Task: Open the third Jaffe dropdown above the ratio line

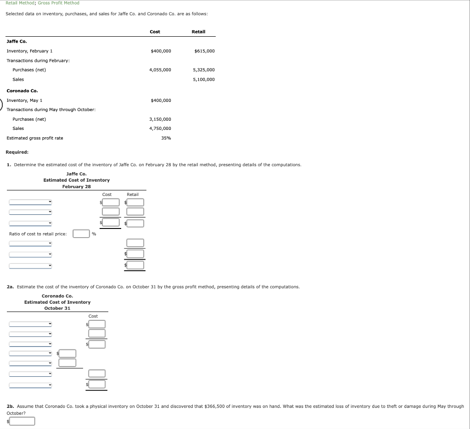Action: tap(30, 223)
